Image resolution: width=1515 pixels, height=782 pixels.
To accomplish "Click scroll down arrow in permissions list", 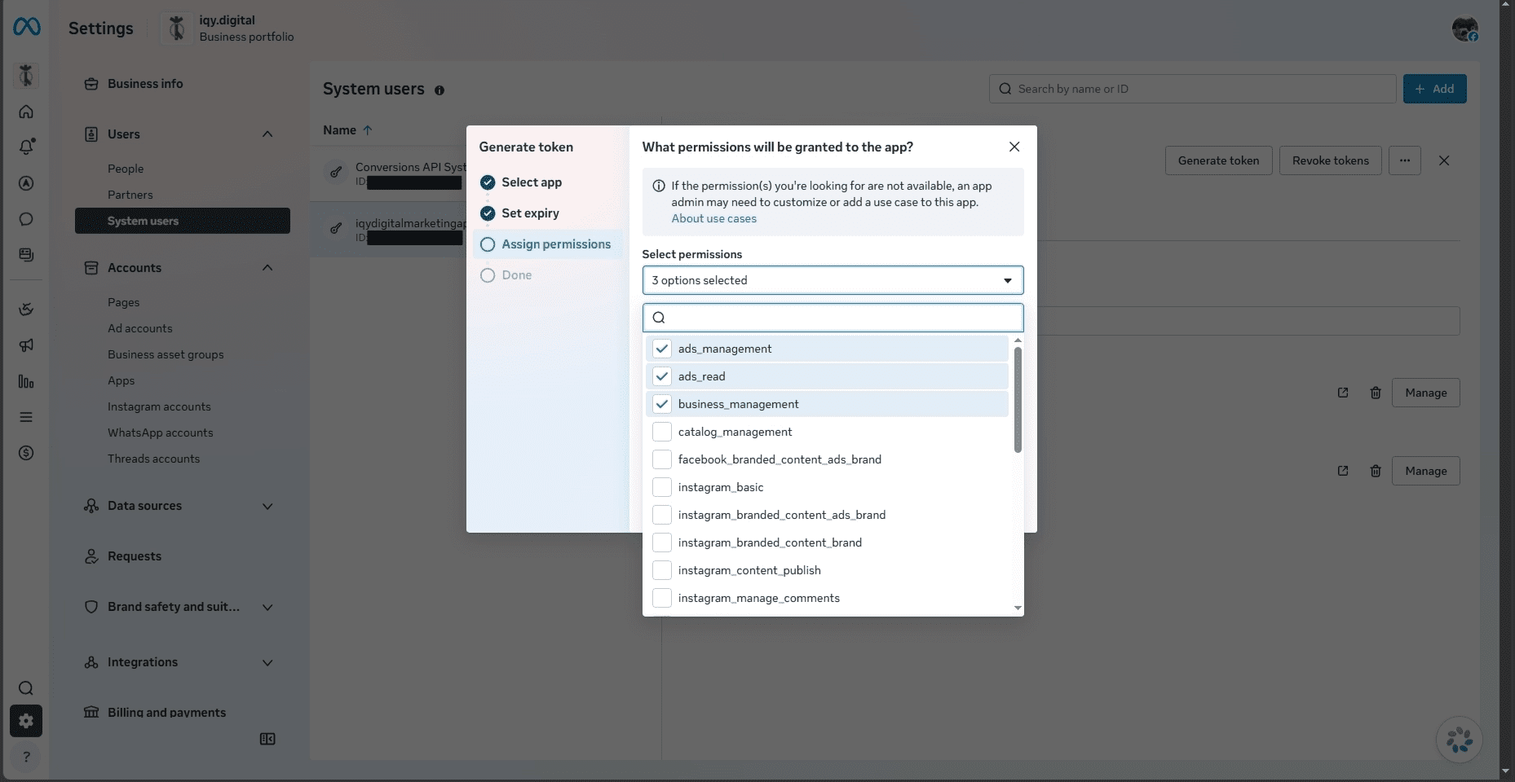I will [1018, 608].
